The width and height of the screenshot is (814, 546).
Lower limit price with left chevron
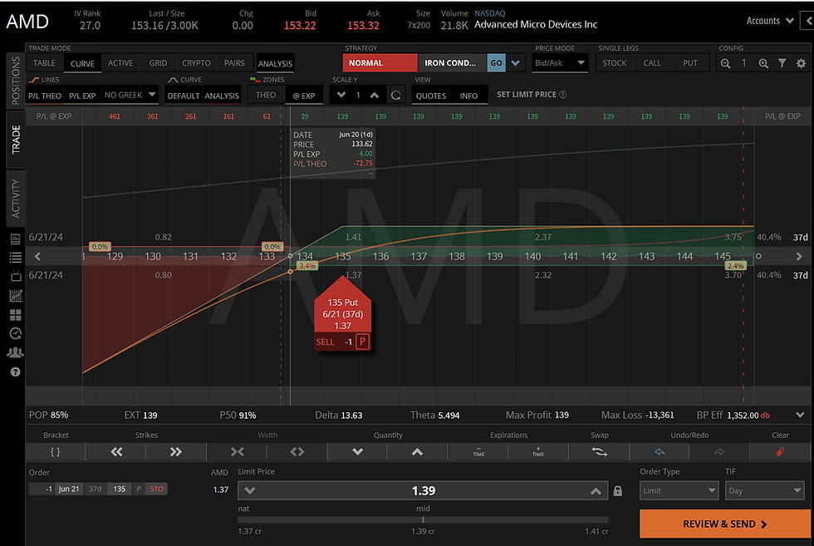click(250, 491)
